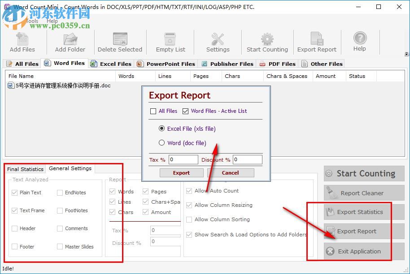Click the Export Report side button
Screen dimensions: 410x274
(x=364, y=231)
